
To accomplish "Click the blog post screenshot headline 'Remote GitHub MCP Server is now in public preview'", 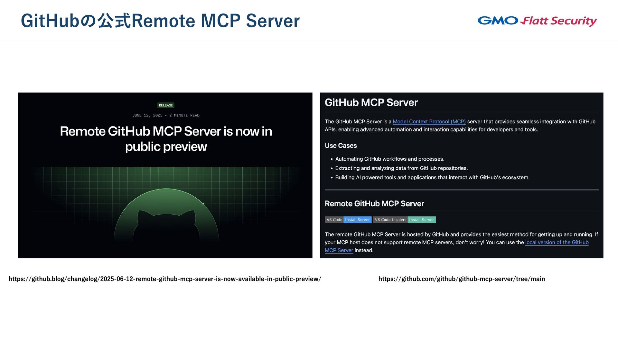I will tap(166, 139).
